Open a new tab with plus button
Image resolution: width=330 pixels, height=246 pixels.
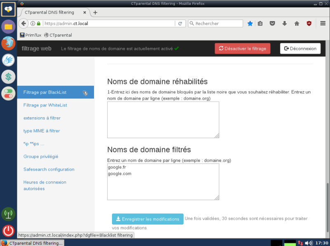click(95, 13)
